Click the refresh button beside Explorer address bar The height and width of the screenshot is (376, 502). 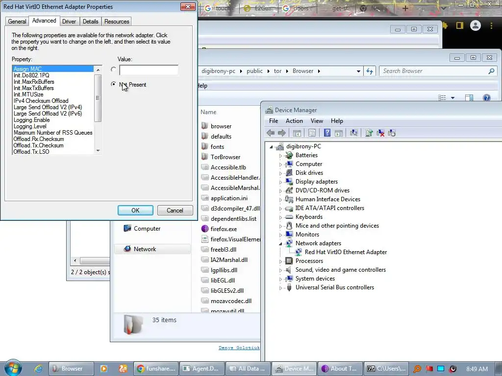tap(370, 71)
